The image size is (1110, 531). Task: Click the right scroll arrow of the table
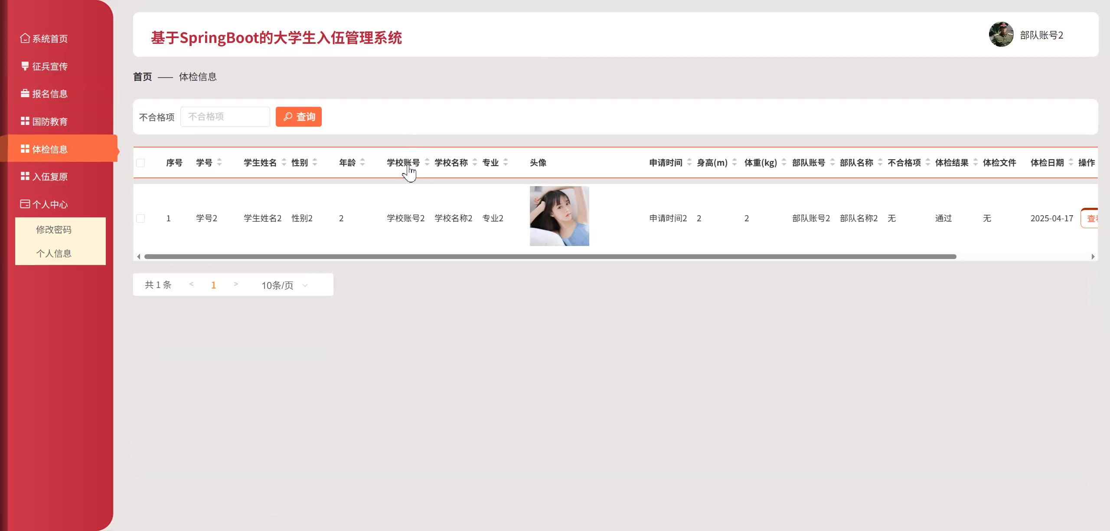1093,256
